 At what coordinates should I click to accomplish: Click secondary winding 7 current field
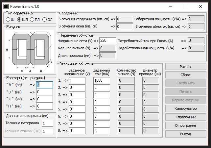point(102,123)
